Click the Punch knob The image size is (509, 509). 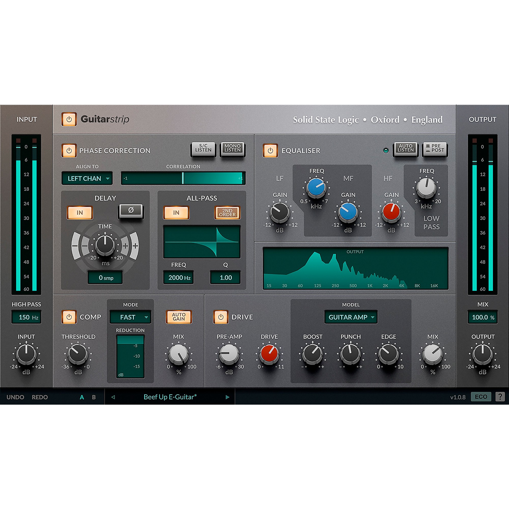[x=350, y=354]
